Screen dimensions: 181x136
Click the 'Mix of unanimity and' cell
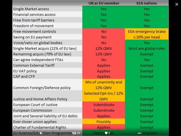[103, 82]
